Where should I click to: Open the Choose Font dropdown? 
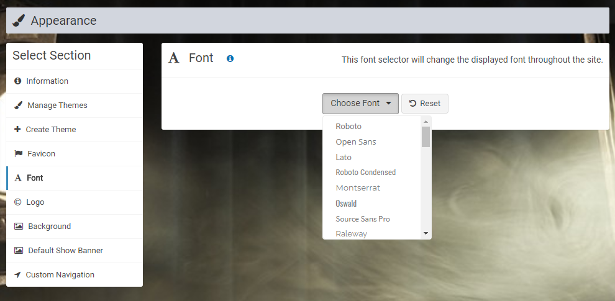[x=360, y=104]
